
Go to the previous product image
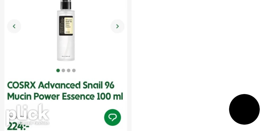click(x=14, y=26)
